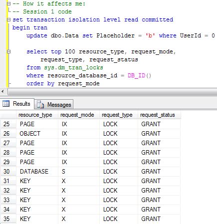The width and height of the screenshot is (217, 224).
Task: Click the 'Placeholder' column name in editor
Action: tap(116, 35)
